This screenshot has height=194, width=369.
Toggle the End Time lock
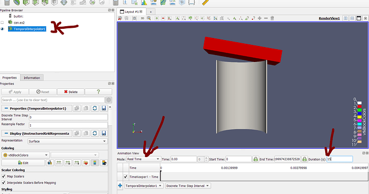point(304,159)
